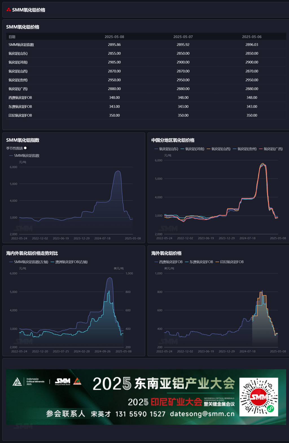Viewport: 289px width, 443px height.
Task: Click the Shandong price 2855.00
Action: pyautogui.click(x=114, y=53)
